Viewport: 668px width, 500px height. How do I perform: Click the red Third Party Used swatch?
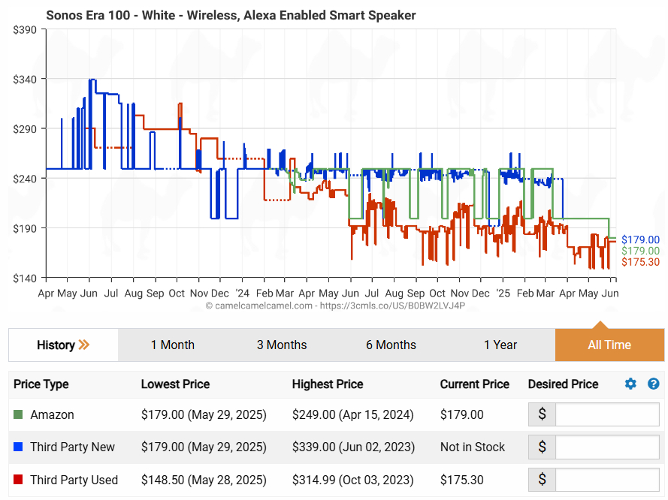tap(19, 480)
